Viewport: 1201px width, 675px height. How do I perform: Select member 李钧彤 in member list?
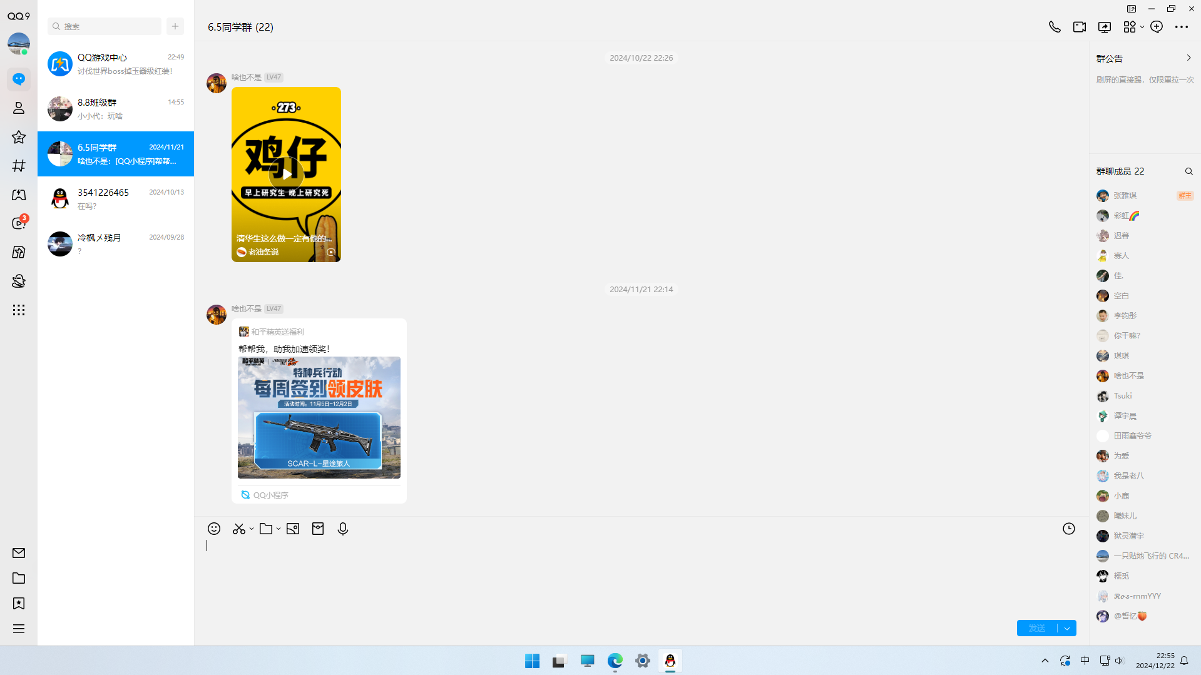pos(1145,316)
